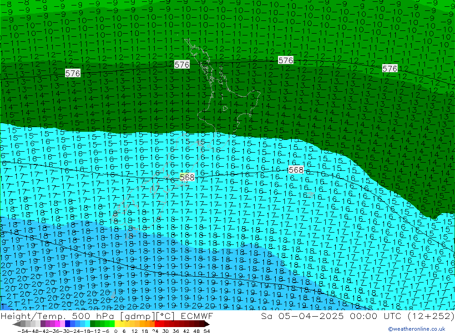Click the dark blue swatch in temperature legend

pyautogui.click(x=68, y=324)
